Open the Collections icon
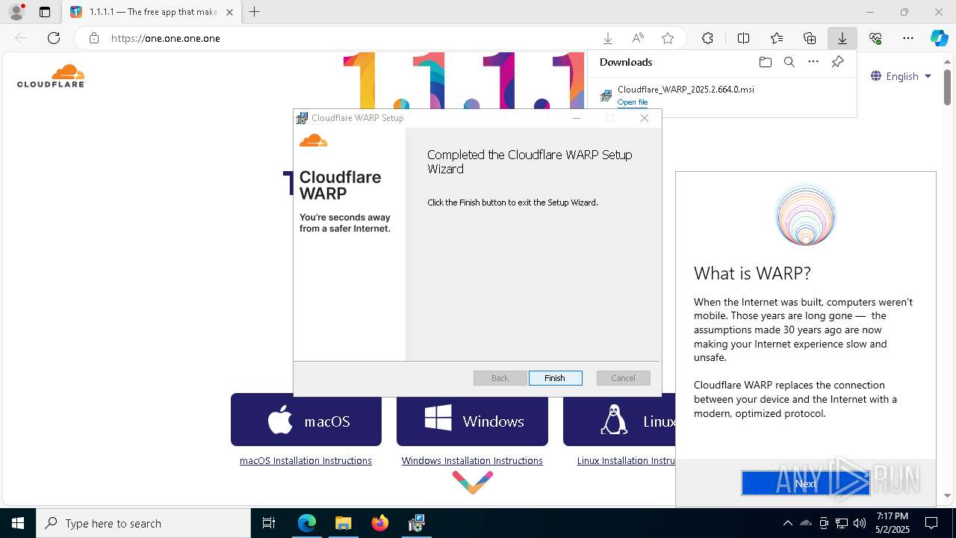This screenshot has height=538, width=956. [810, 38]
